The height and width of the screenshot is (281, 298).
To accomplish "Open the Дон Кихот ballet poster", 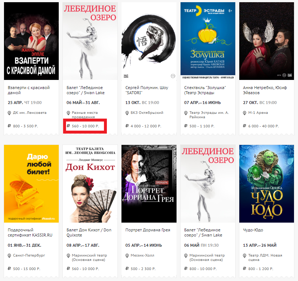I will pos(90,184).
